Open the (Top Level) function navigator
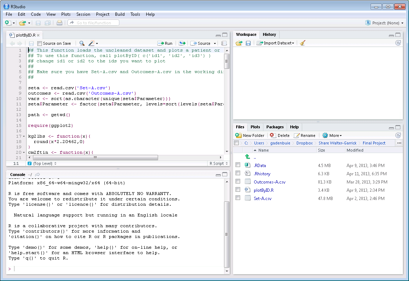Image resolution: width=409 pixels, height=281 pixels. click(x=42, y=163)
